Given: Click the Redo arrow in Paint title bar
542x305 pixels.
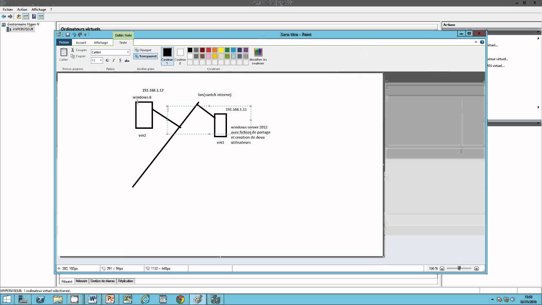Looking at the screenshot, I should coord(80,35).
